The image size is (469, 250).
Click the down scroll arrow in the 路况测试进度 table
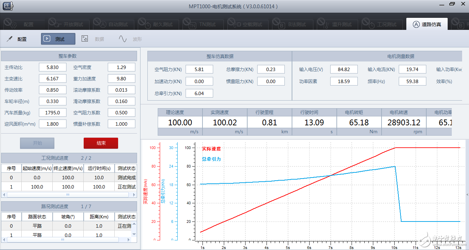pos(135,235)
